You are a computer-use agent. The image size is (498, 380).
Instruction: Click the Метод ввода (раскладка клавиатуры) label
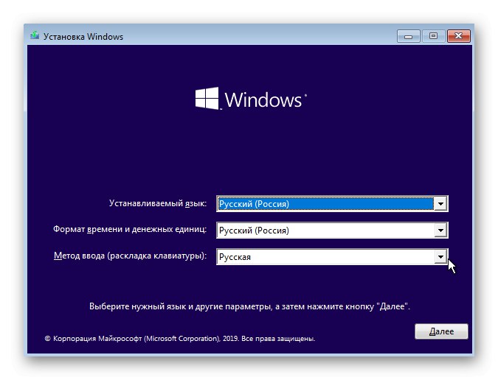point(130,256)
